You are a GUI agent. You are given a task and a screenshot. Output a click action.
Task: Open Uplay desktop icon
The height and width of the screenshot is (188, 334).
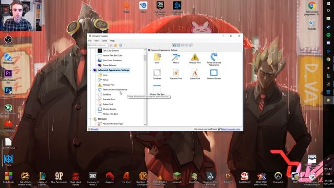point(144,7)
